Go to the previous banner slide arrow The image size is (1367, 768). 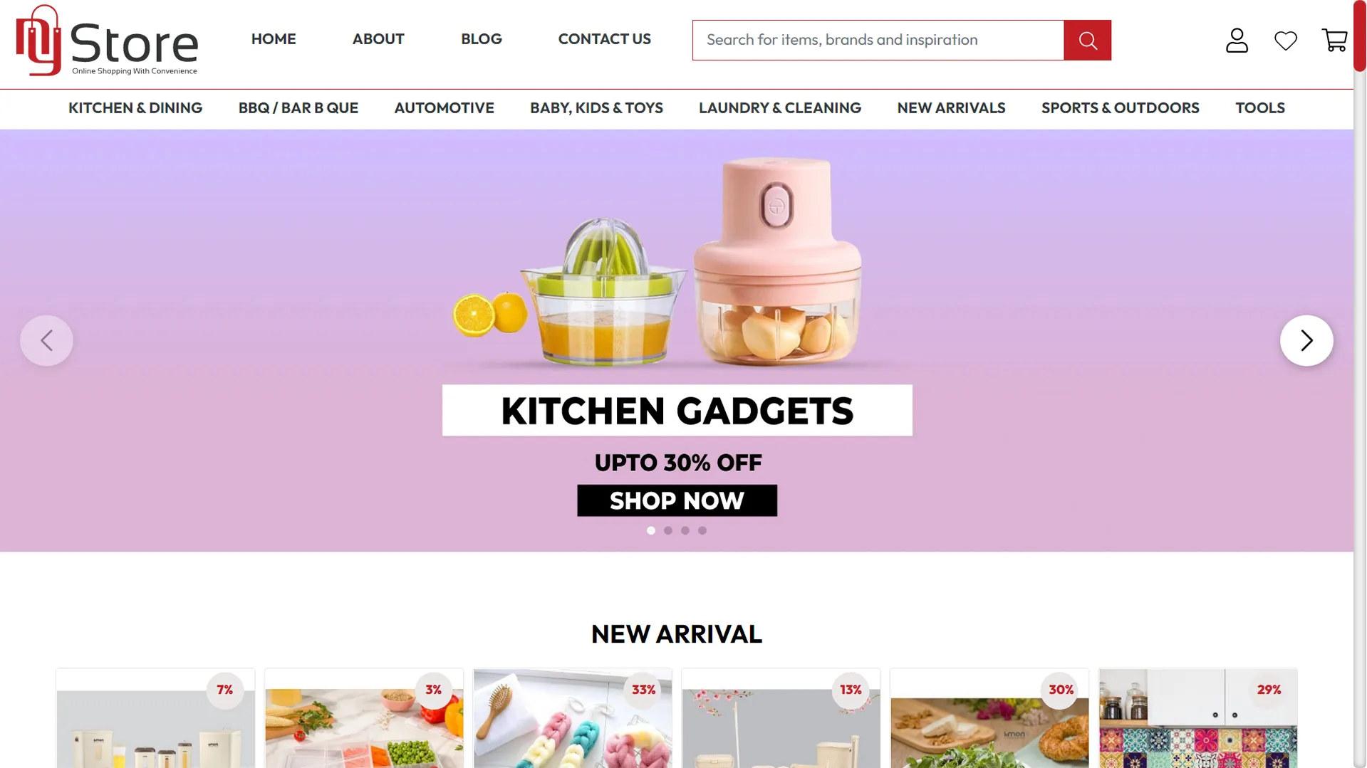(46, 340)
